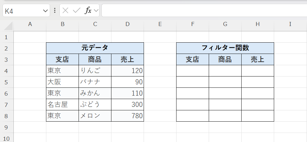Select column F header
307x142 pixels.
[192, 24]
